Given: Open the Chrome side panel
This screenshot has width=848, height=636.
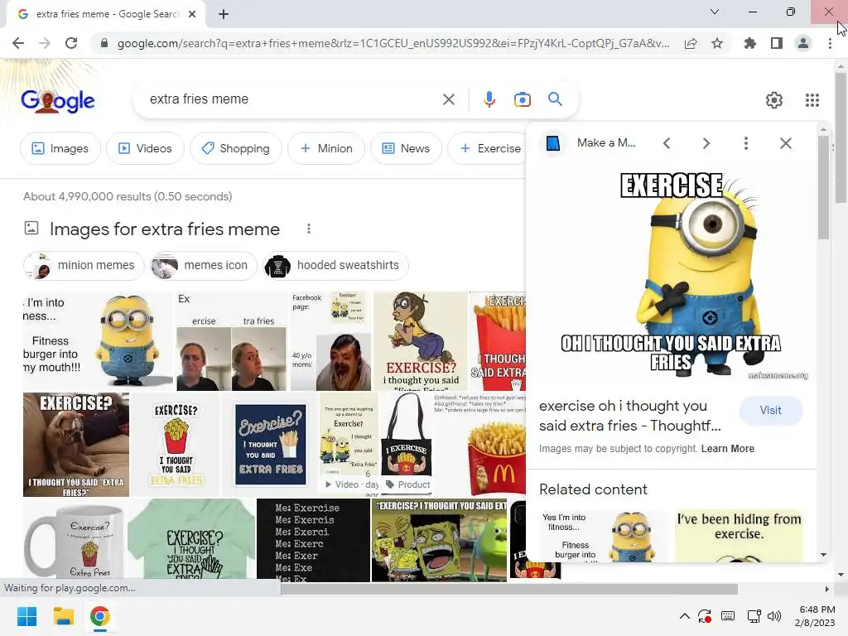Looking at the screenshot, I should click(777, 43).
